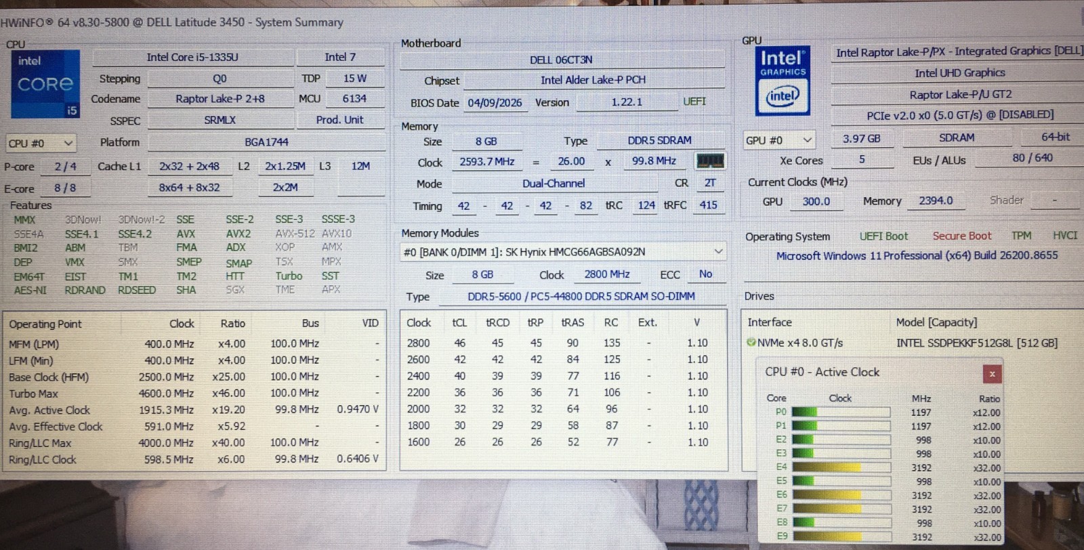This screenshot has width=1084, height=550.
Task: Click the Microsoft Windows 11 Professional build text
Action: point(917,256)
